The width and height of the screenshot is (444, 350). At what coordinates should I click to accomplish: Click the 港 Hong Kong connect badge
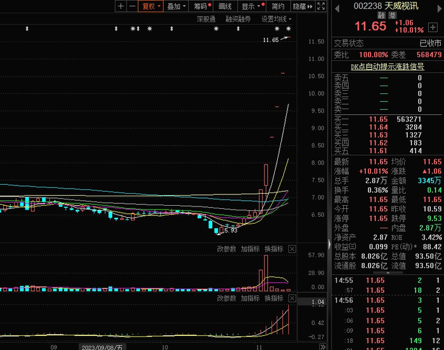pyautogui.click(x=393, y=15)
